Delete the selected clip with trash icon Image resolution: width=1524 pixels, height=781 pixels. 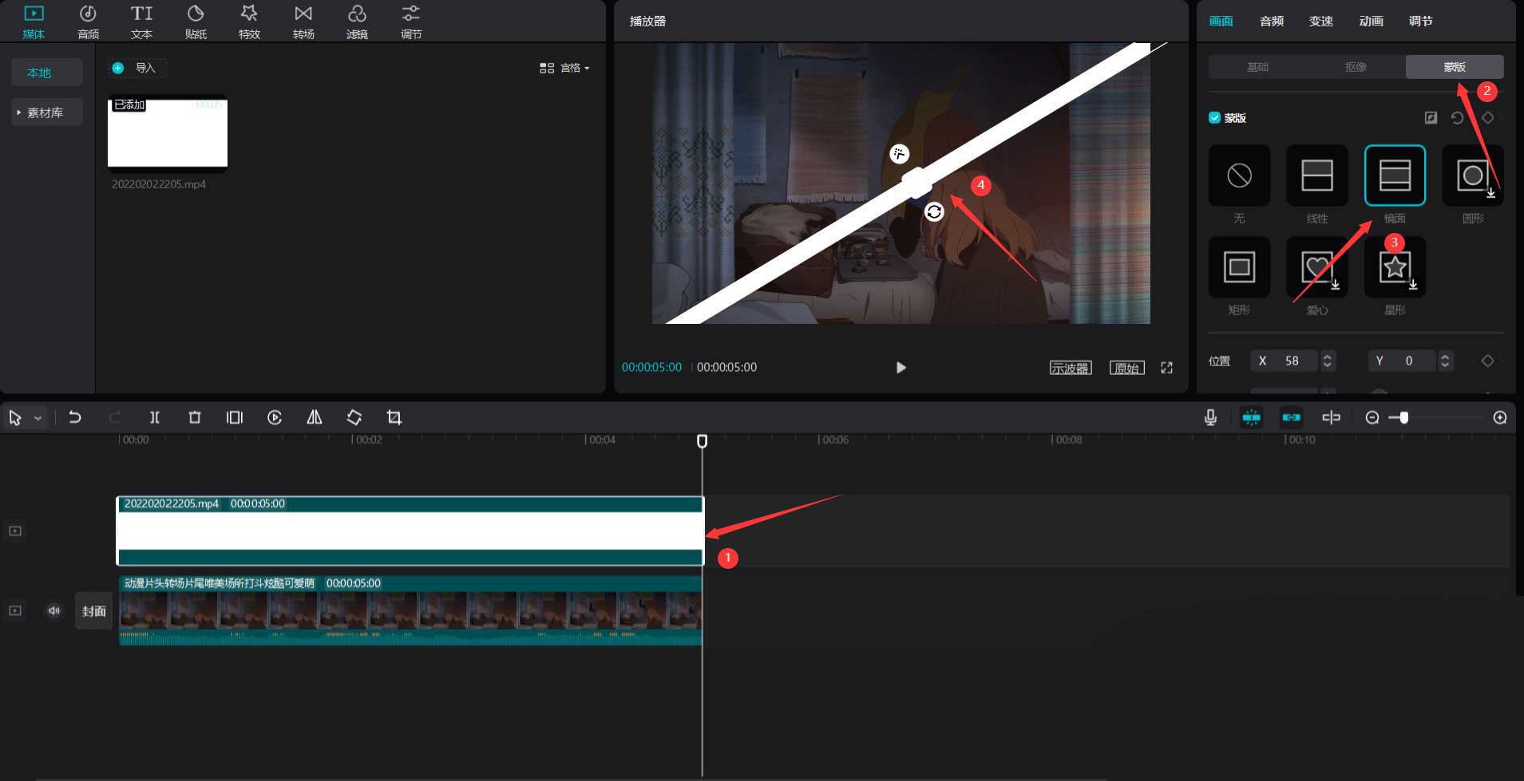tap(195, 417)
